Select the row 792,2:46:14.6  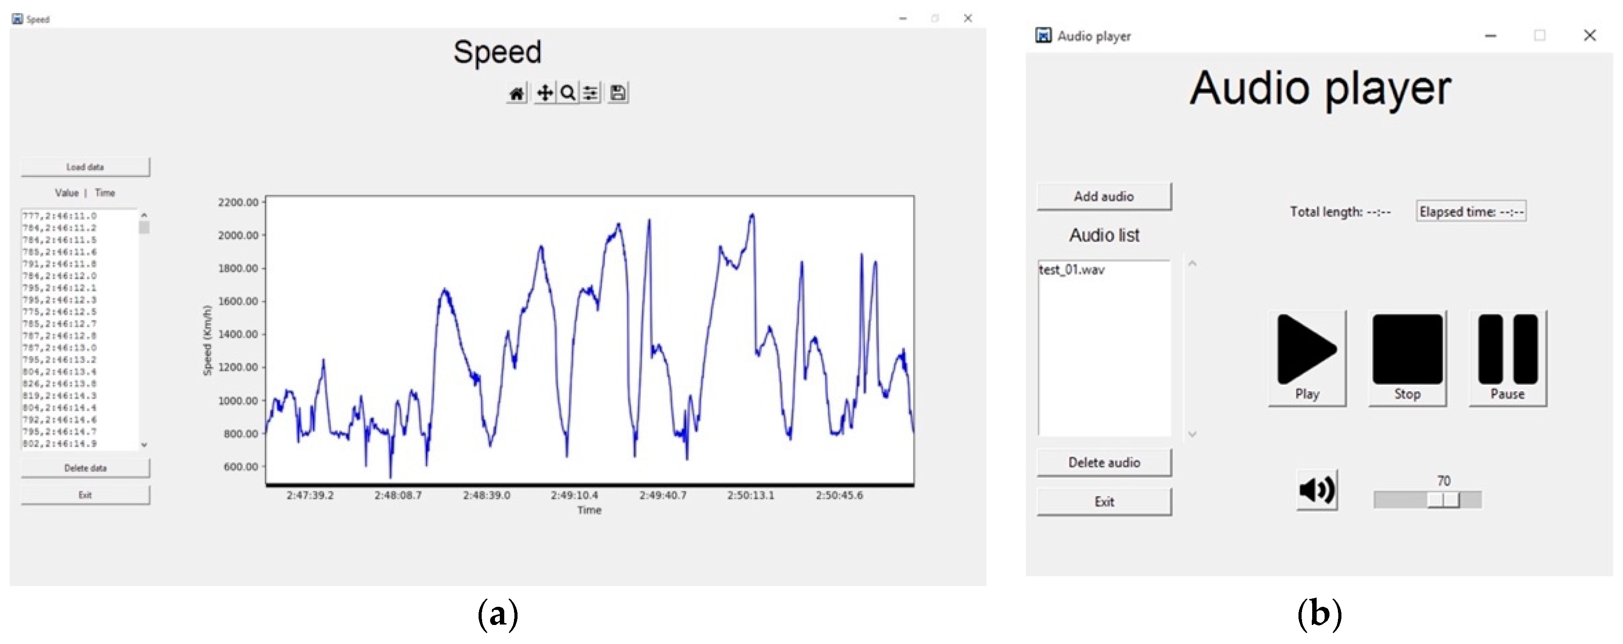tap(60, 420)
